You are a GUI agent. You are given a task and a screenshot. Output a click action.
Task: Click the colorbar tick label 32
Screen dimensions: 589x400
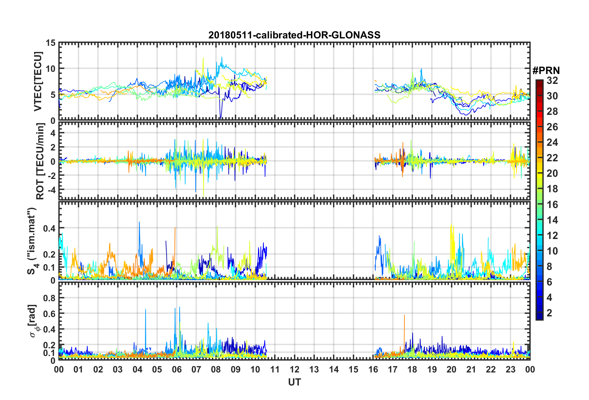click(x=552, y=80)
